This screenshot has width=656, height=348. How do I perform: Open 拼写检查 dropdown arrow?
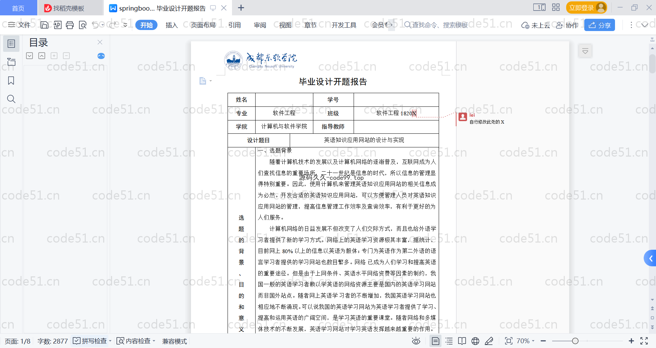[110, 341]
